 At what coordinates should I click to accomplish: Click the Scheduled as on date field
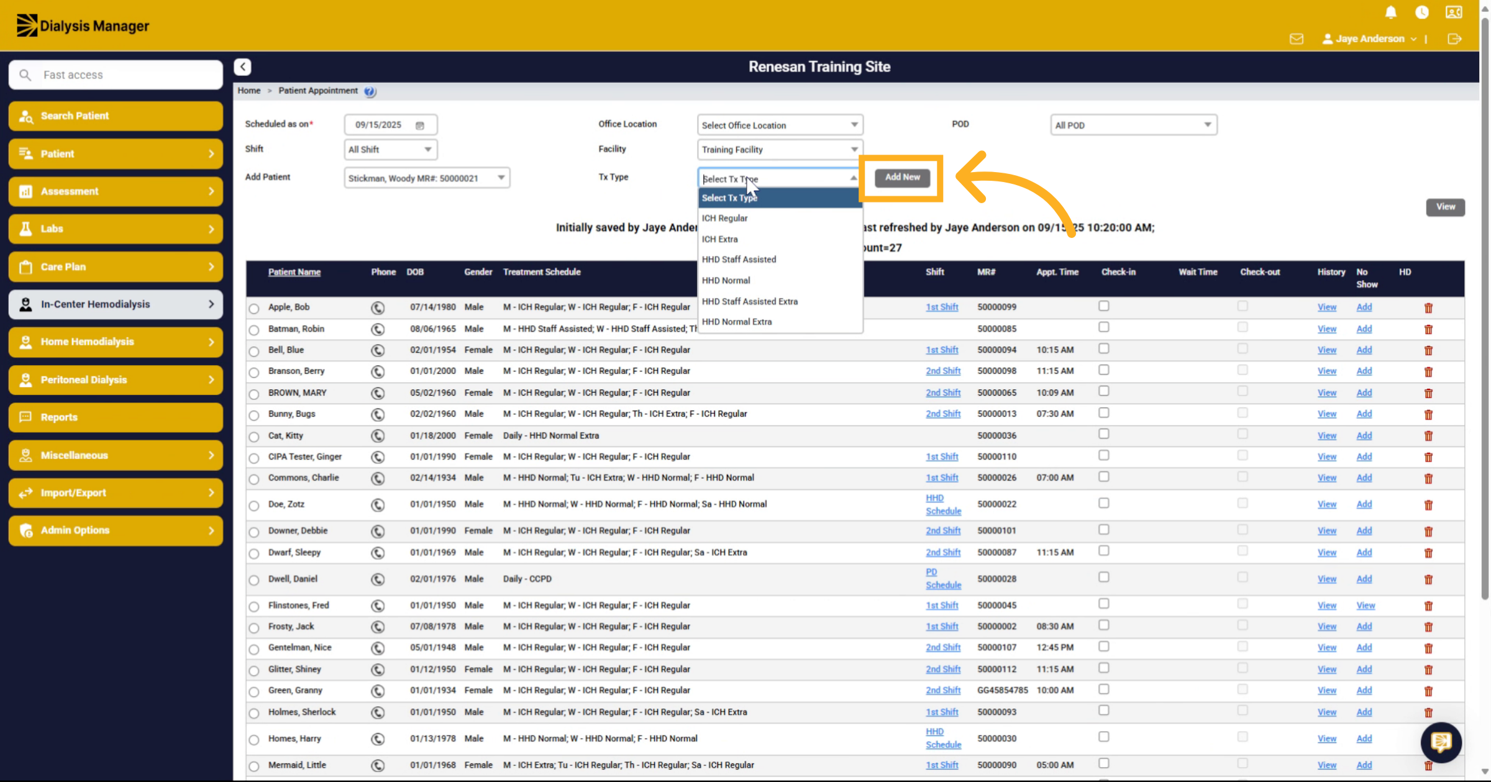[x=391, y=125]
